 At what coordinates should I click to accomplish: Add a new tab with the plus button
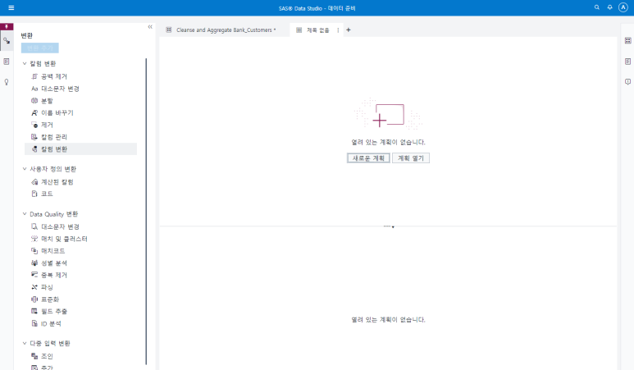pyautogui.click(x=348, y=30)
